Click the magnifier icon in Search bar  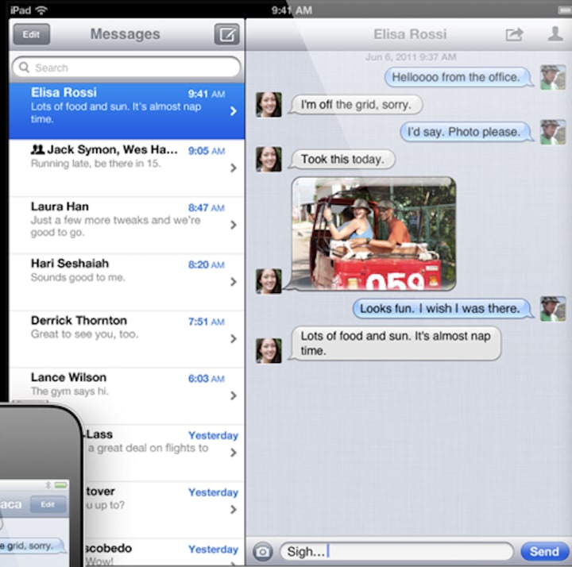click(x=24, y=67)
